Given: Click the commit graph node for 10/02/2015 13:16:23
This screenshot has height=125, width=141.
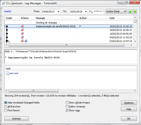Looking at the screenshot, I should (7, 26).
